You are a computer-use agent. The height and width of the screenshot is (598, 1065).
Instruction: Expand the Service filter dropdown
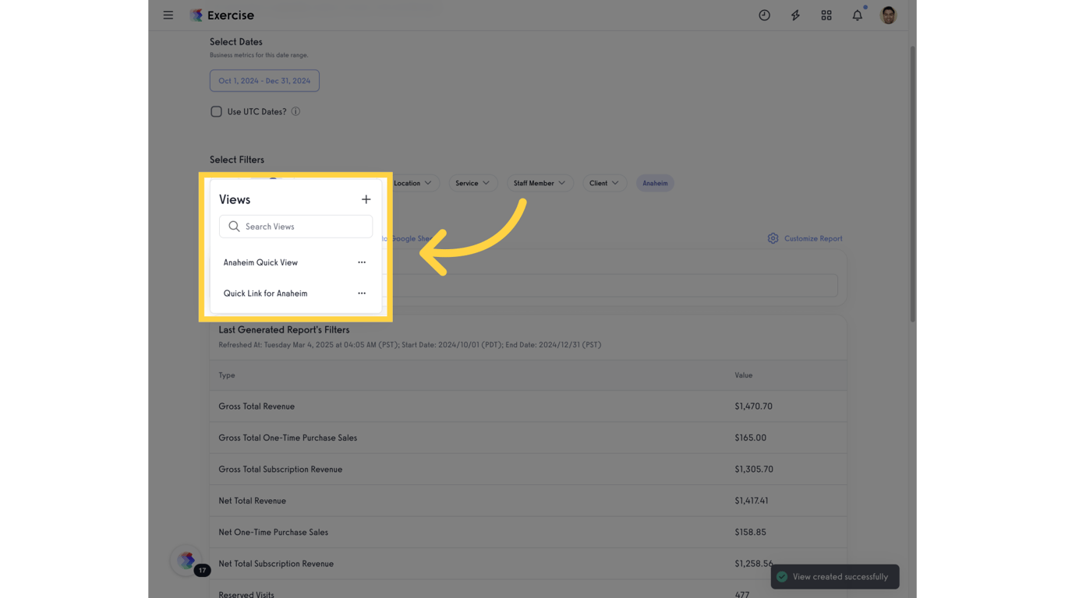pyautogui.click(x=472, y=183)
